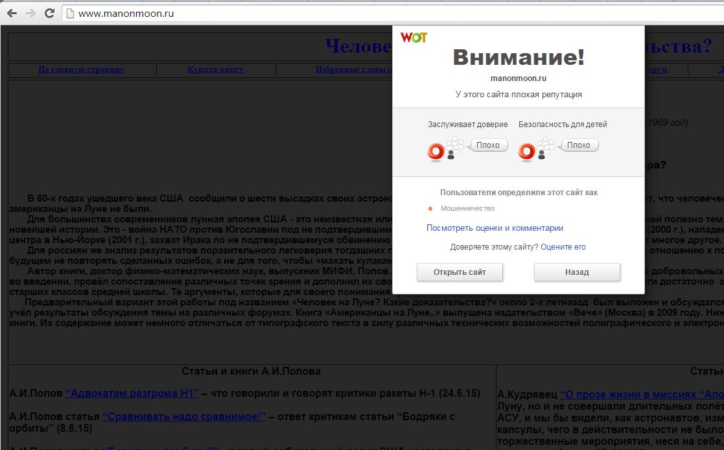
Task: Click the orange bullet beside 'Мошенничество'
Action: (430, 209)
